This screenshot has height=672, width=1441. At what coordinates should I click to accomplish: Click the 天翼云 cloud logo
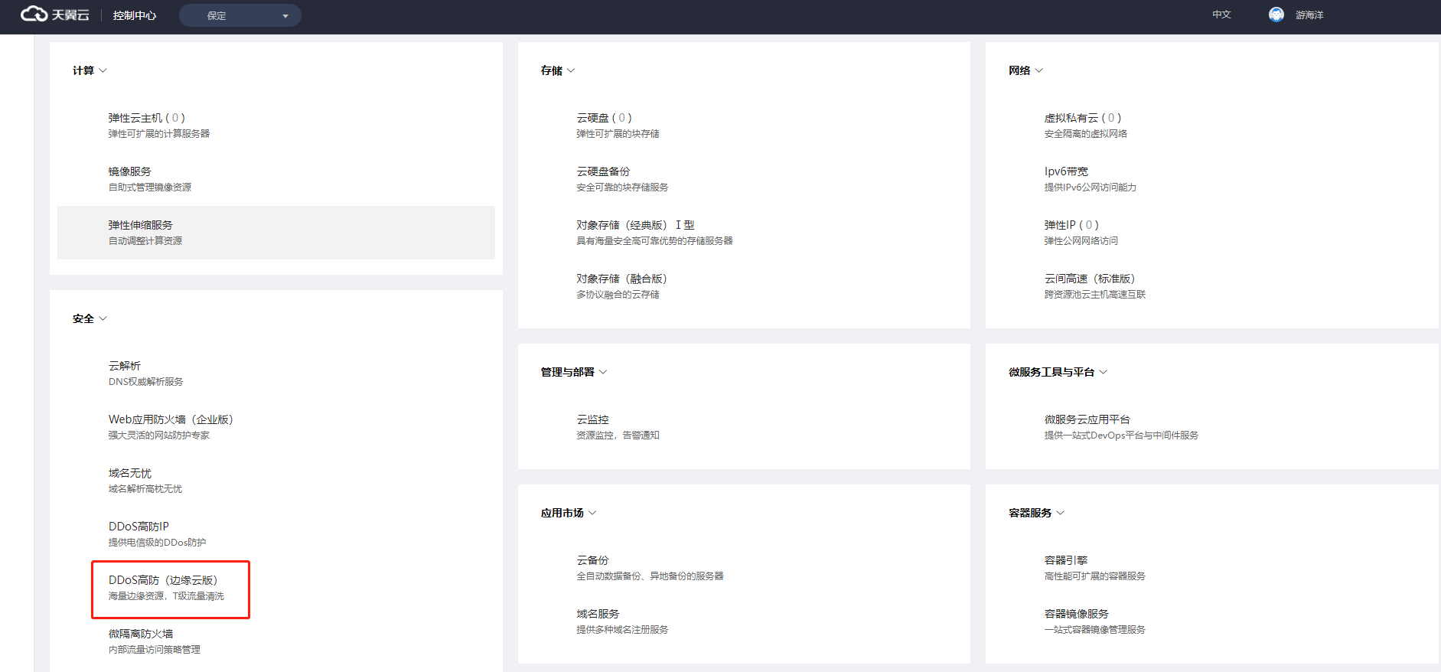pyautogui.click(x=54, y=15)
